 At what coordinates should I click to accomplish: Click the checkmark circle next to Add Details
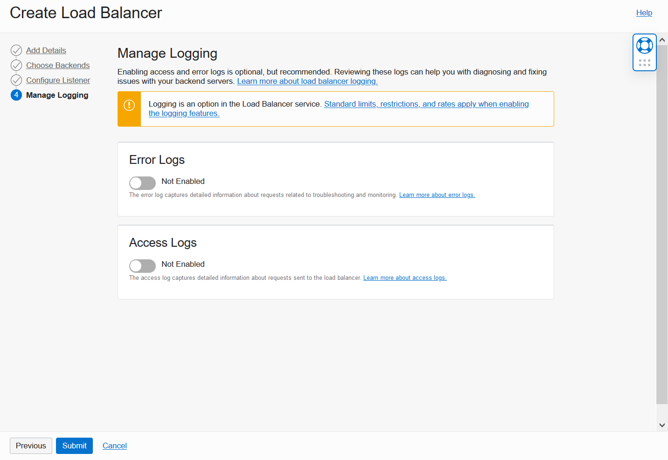point(16,50)
